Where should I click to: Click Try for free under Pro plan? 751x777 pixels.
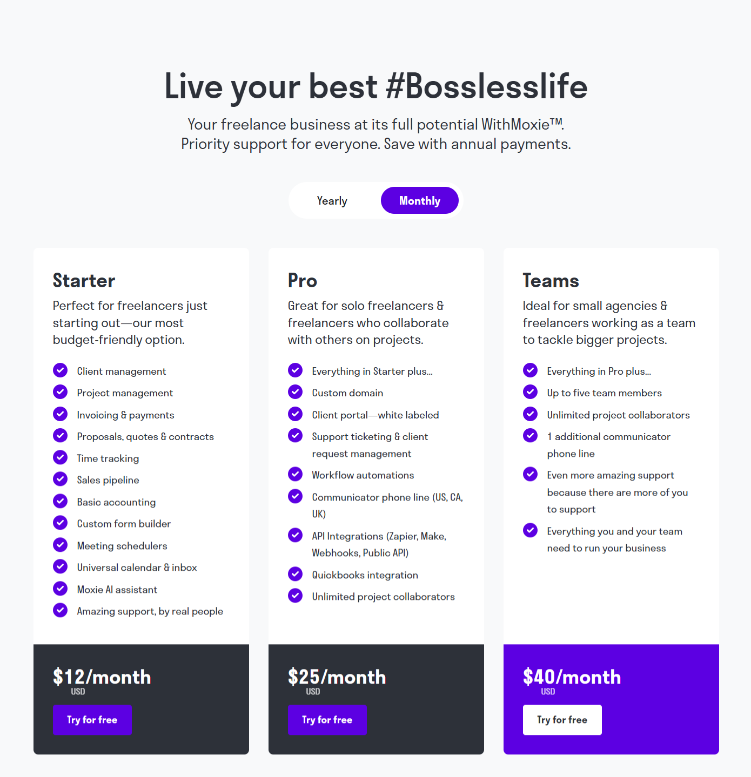point(327,720)
